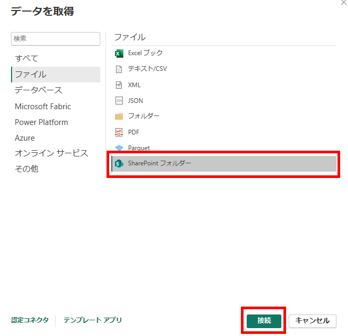Select the SharePoint フォルダー text label
348x336 pixels.
pyautogui.click(x=160, y=163)
